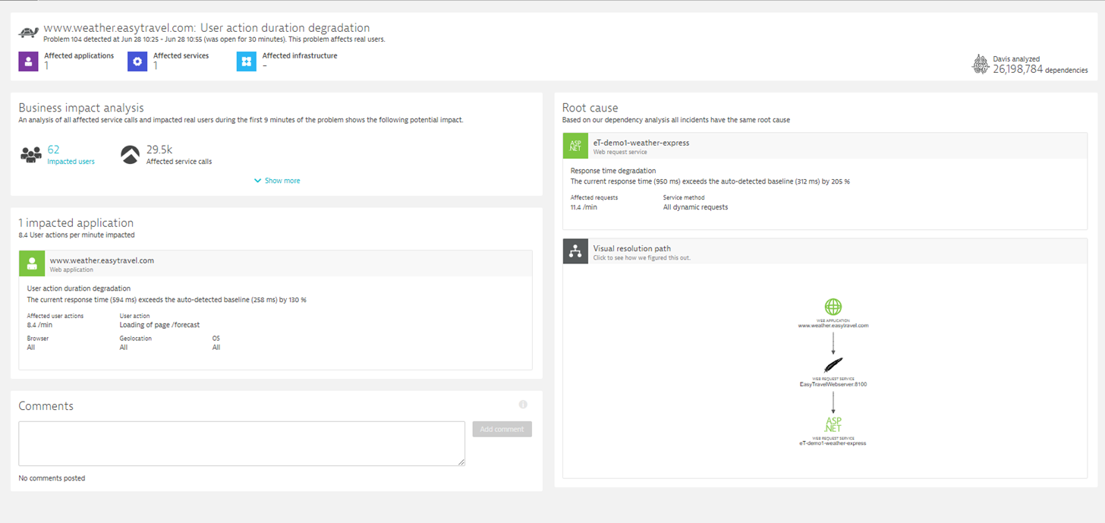The height and width of the screenshot is (523, 1105).
Task: Click the Comments section heading
Action: [46, 406]
